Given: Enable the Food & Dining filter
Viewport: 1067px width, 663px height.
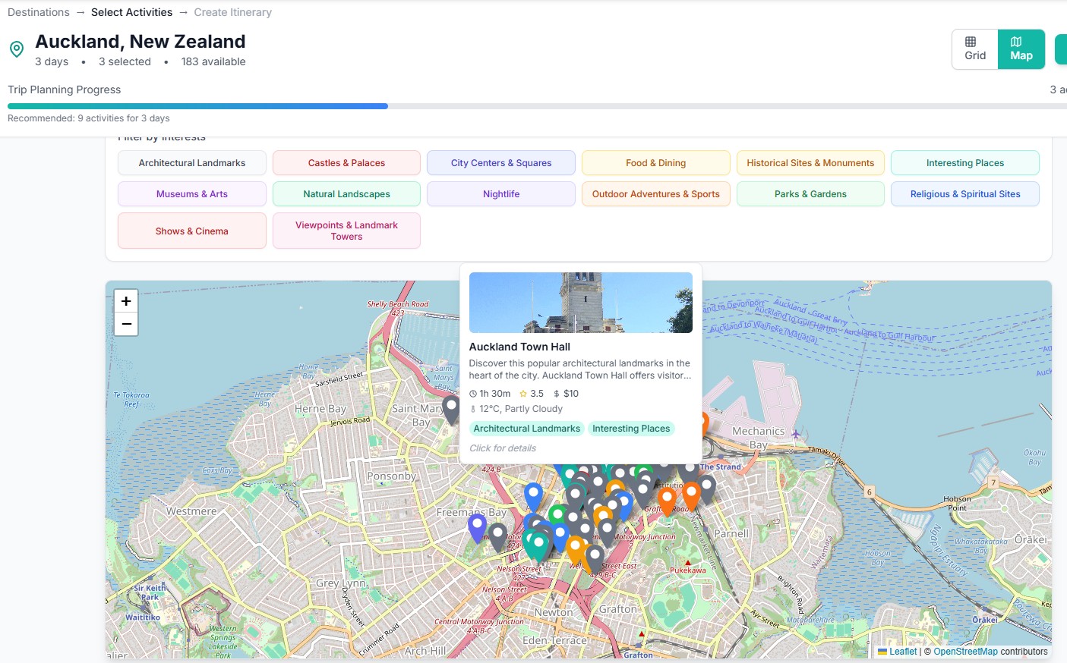Looking at the screenshot, I should [x=656, y=163].
